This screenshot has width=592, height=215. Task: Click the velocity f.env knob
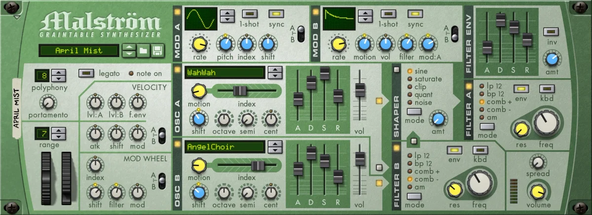[138, 102]
